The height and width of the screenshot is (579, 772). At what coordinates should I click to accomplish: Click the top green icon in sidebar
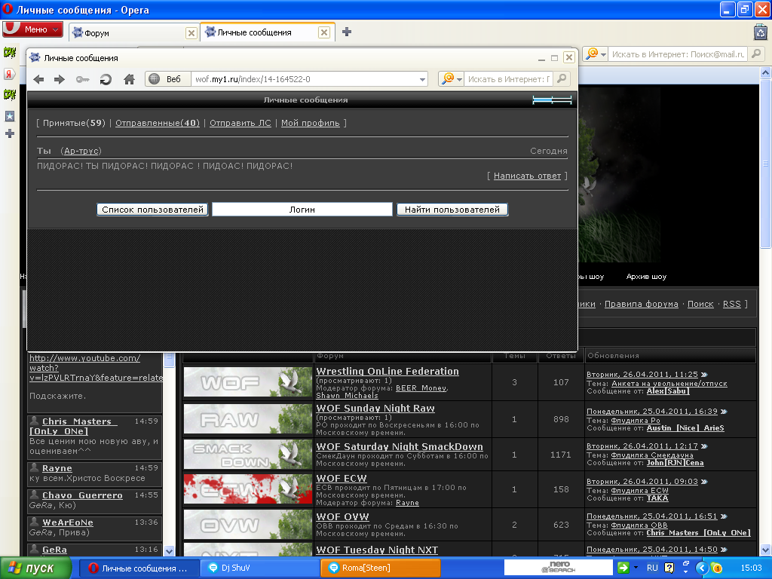click(x=9, y=52)
